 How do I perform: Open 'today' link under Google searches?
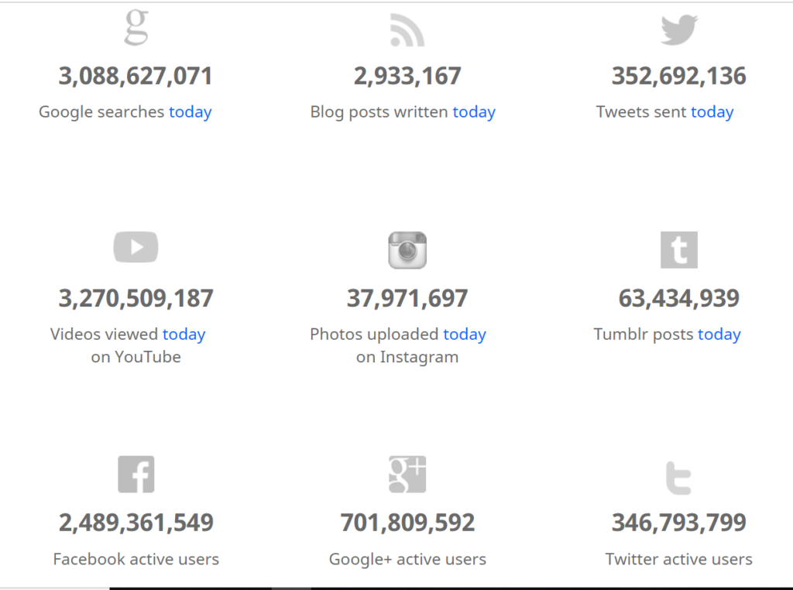[191, 111]
